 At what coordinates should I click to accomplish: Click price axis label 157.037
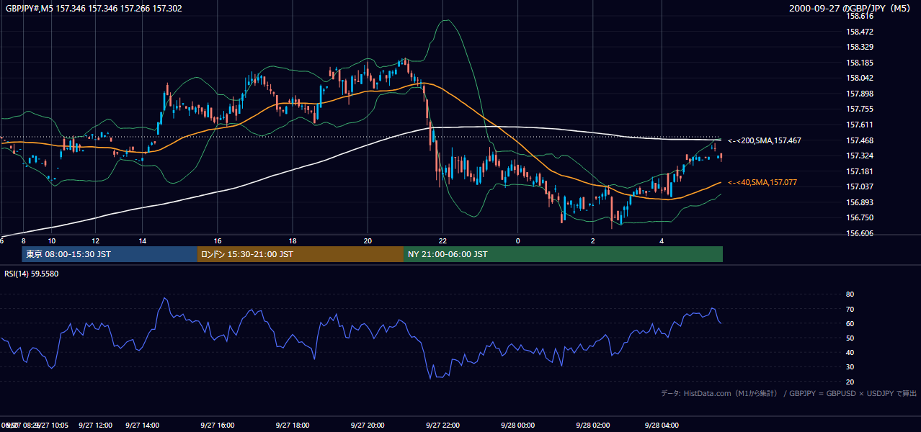[x=859, y=186]
